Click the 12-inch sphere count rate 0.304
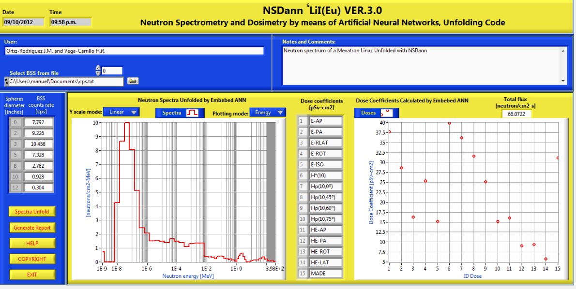576x289 pixels. coord(39,188)
